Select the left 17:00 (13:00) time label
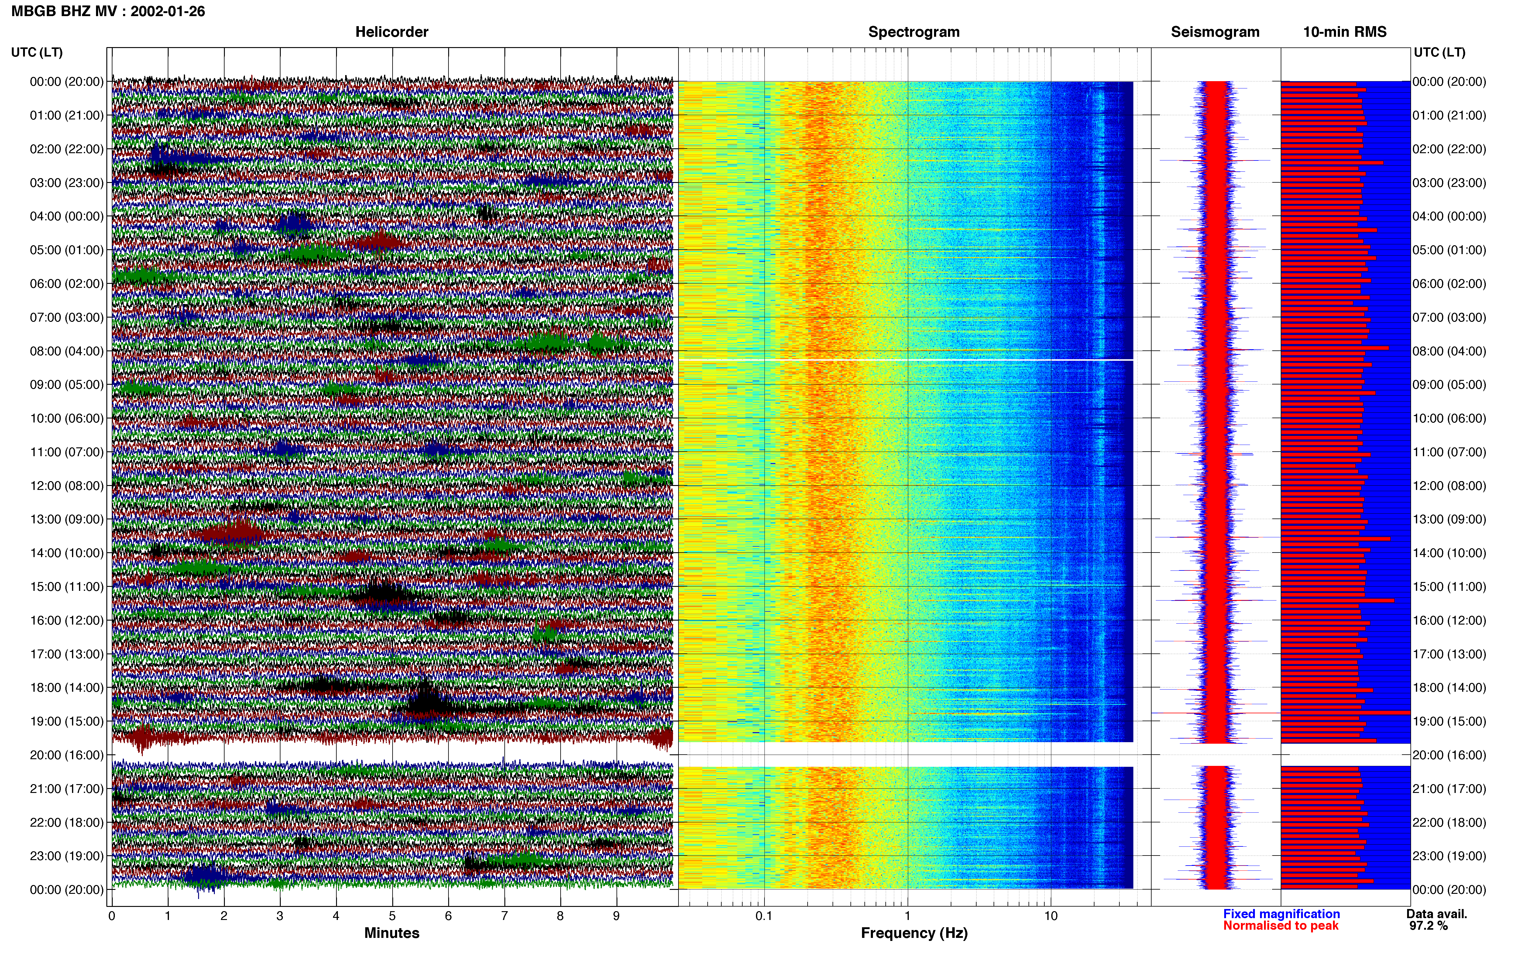This screenshot has width=1525, height=954. [67, 654]
